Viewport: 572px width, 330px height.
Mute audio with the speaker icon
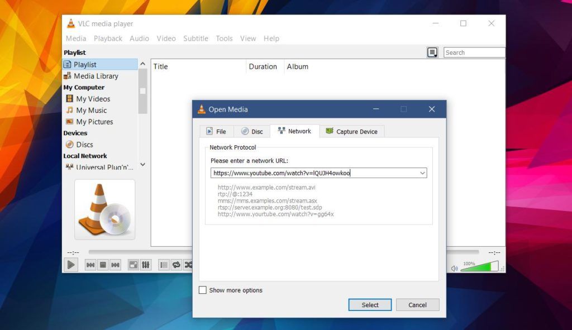tap(454, 268)
